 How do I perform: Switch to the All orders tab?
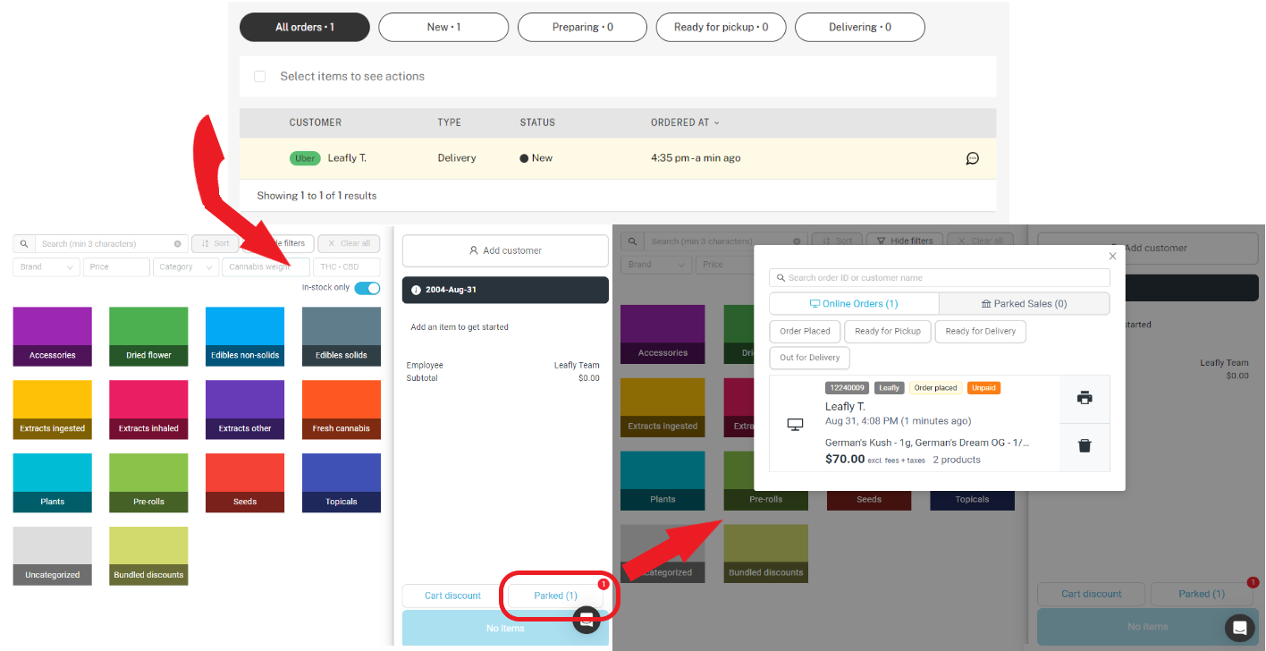coord(305,27)
